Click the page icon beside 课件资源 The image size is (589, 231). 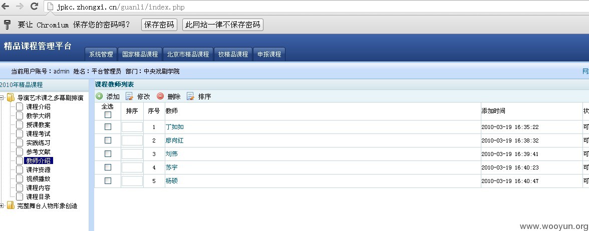click(20, 170)
